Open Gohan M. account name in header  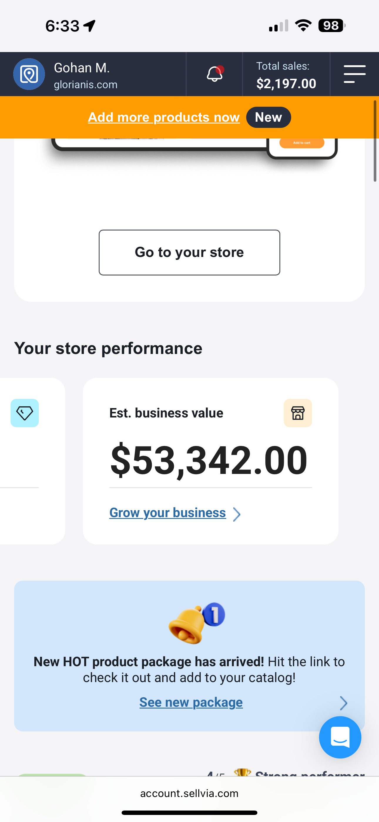[x=82, y=68]
